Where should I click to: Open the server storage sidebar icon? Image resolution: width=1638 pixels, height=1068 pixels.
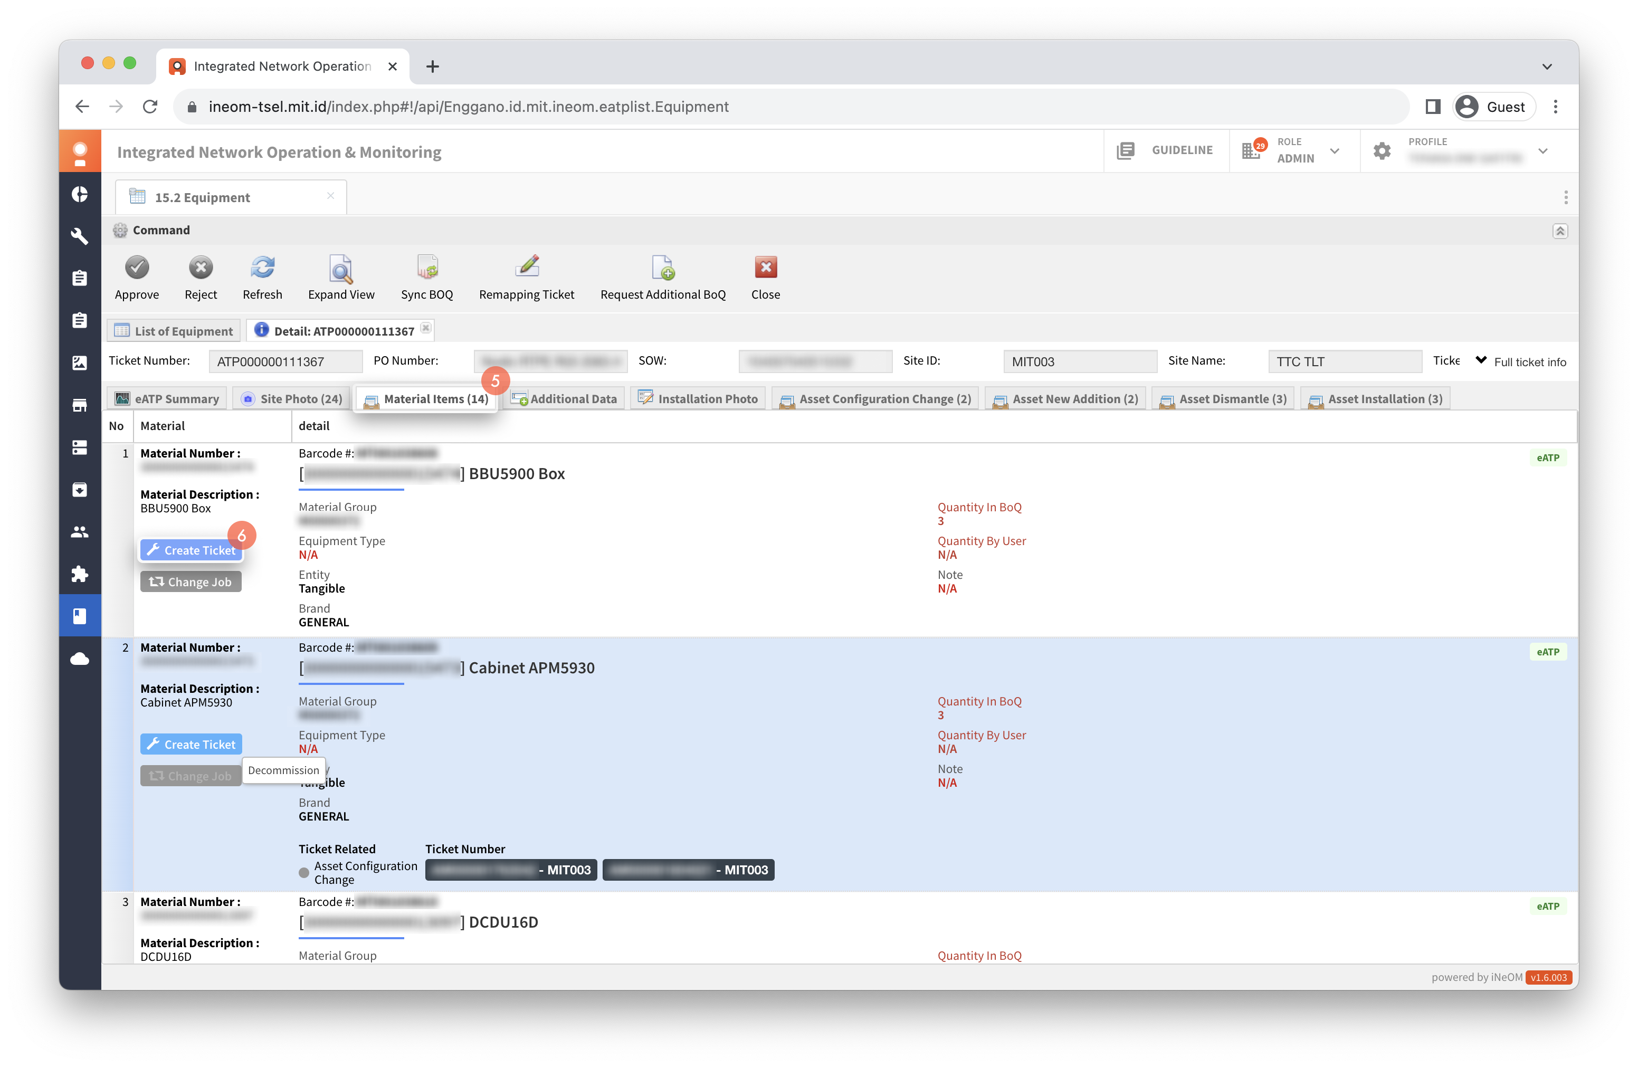click(x=80, y=447)
